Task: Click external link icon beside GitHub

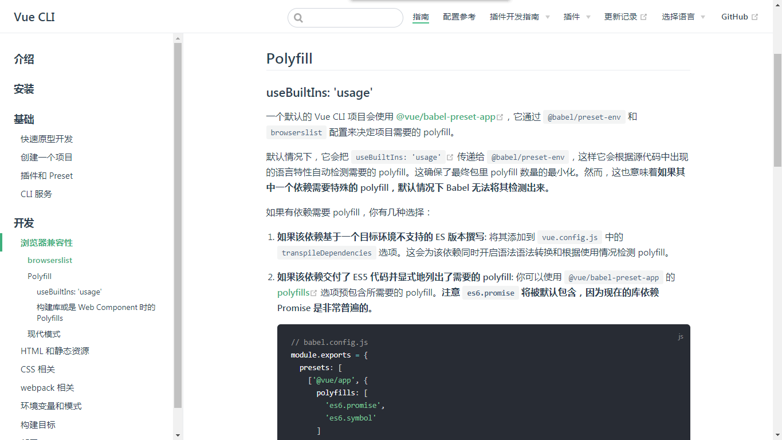Action: click(755, 17)
